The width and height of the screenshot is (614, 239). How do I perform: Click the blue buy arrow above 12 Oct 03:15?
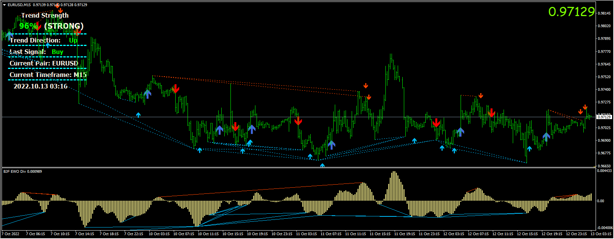tap(461, 132)
